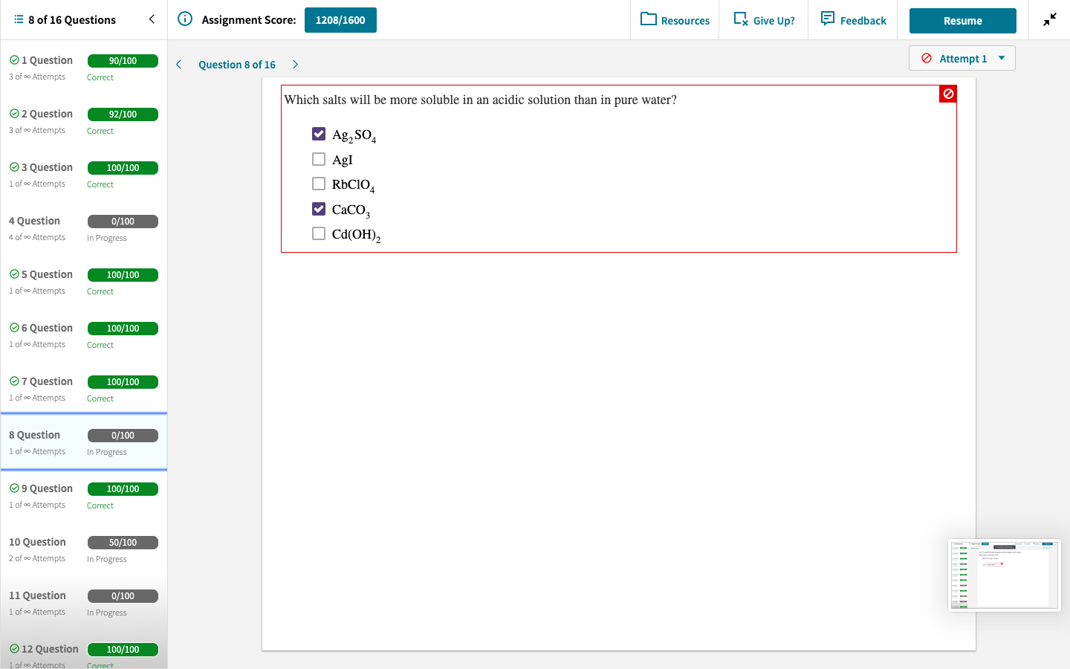1070x669 pixels.
Task: Click the 1208/1600 assignment score badge
Action: click(x=340, y=20)
